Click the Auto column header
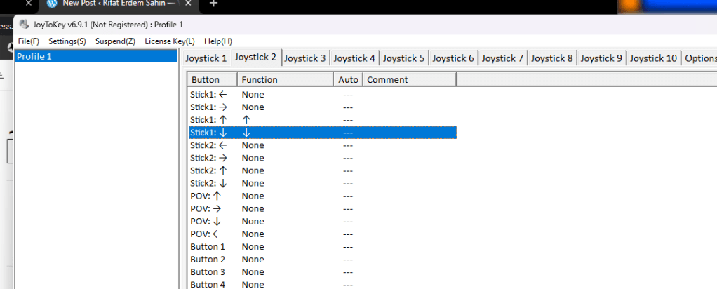The height and width of the screenshot is (289, 717). (349, 79)
